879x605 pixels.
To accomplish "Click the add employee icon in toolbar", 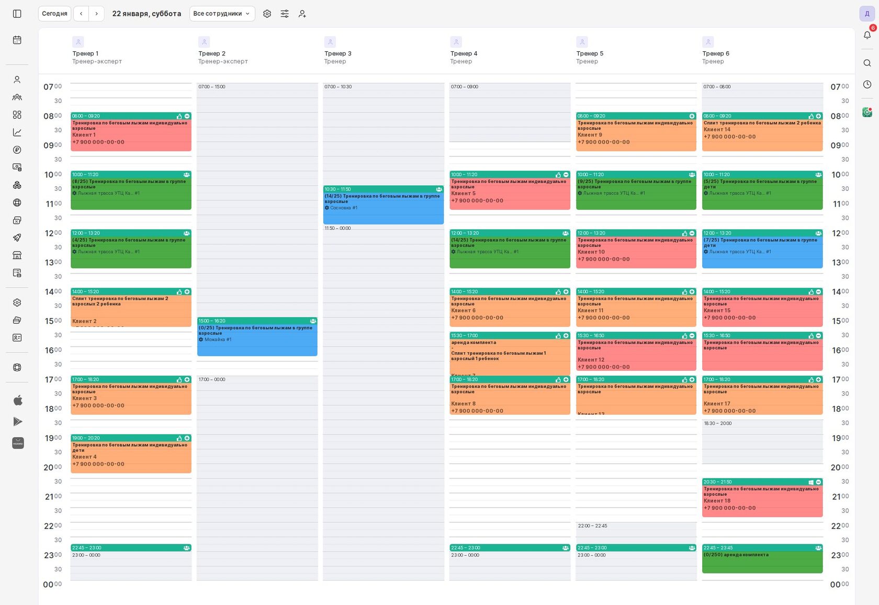I will coord(302,14).
